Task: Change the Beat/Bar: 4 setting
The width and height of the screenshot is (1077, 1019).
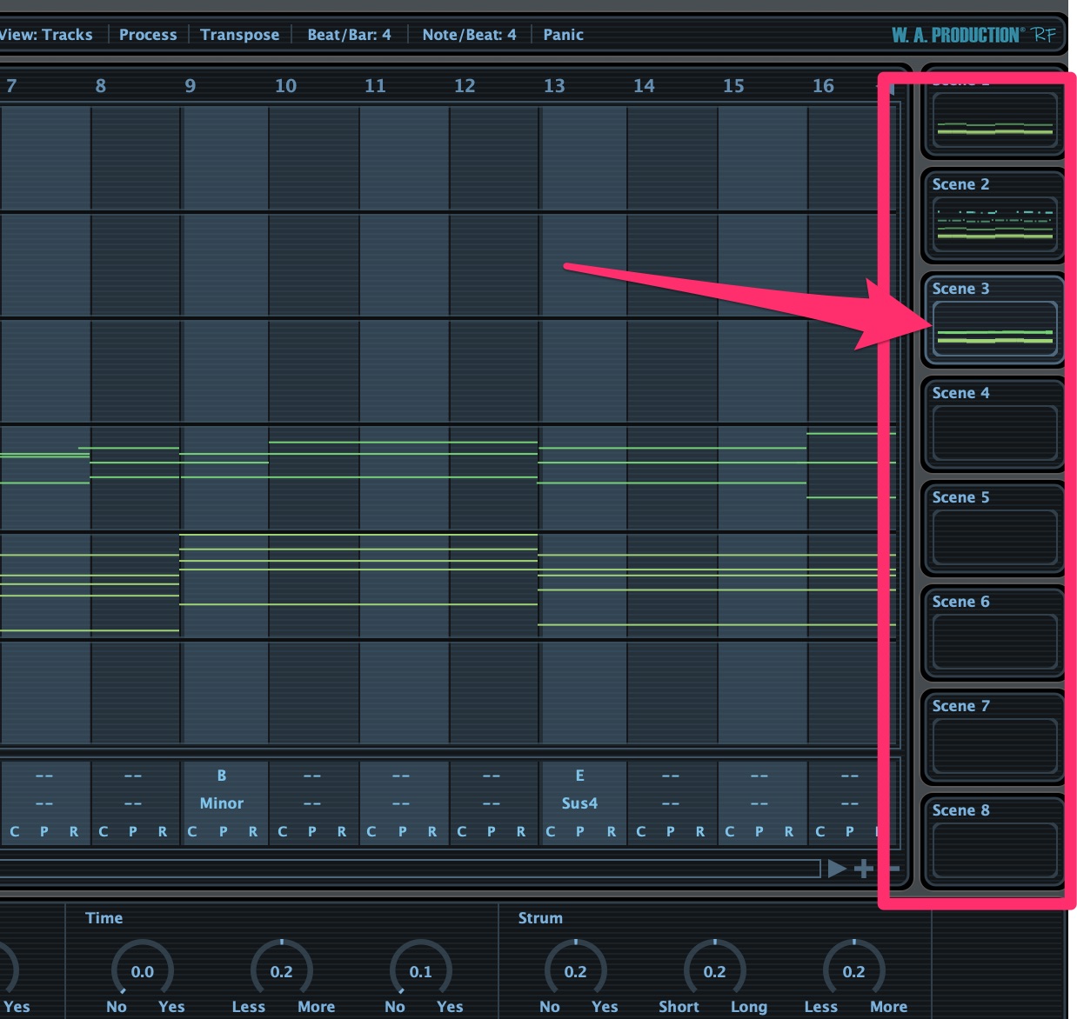Action: (349, 35)
